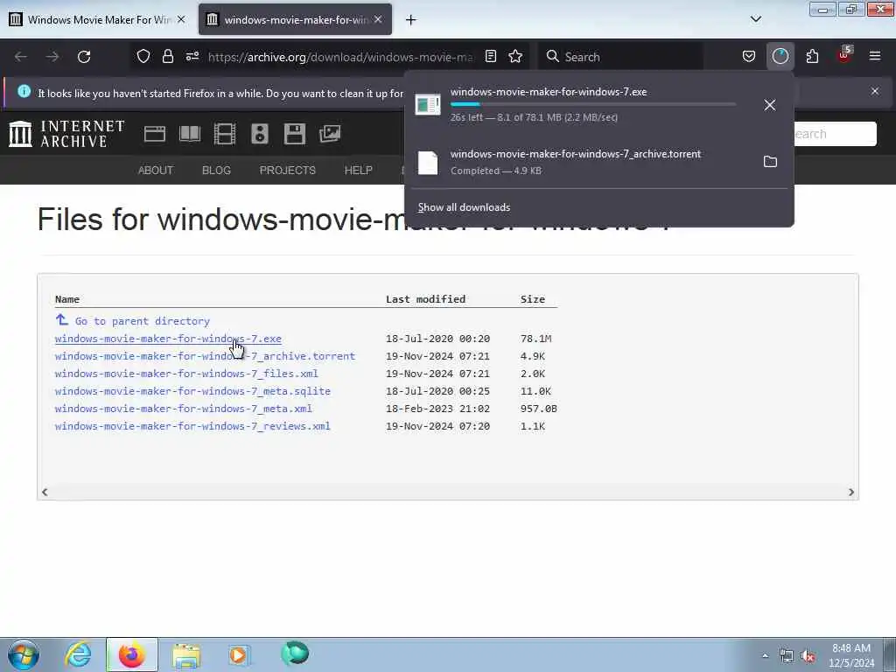896x672 pixels.
Task: Show hidden tray icons arrow
Action: pos(765,655)
